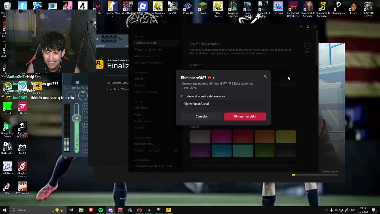
Task: Open the Roblox Player desktop icon
Action: [143, 8]
